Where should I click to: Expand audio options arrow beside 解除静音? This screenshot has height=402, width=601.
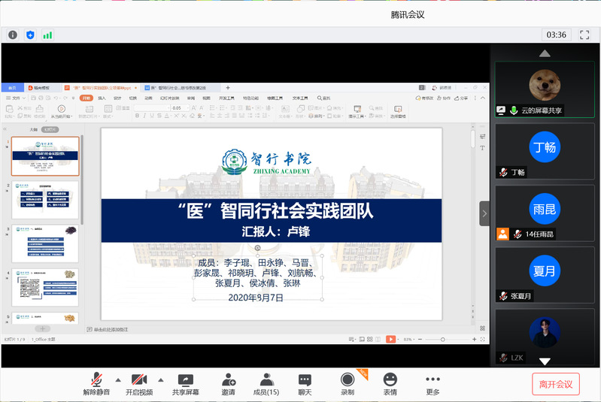point(117,379)
